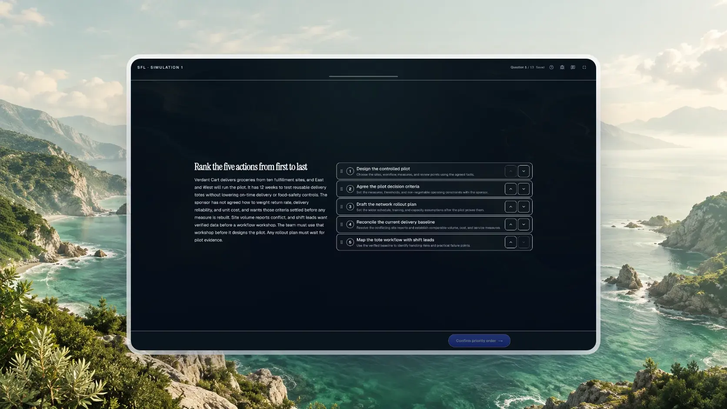Select rank number 3 circle
727x409 pixels.
coord(350,207)
